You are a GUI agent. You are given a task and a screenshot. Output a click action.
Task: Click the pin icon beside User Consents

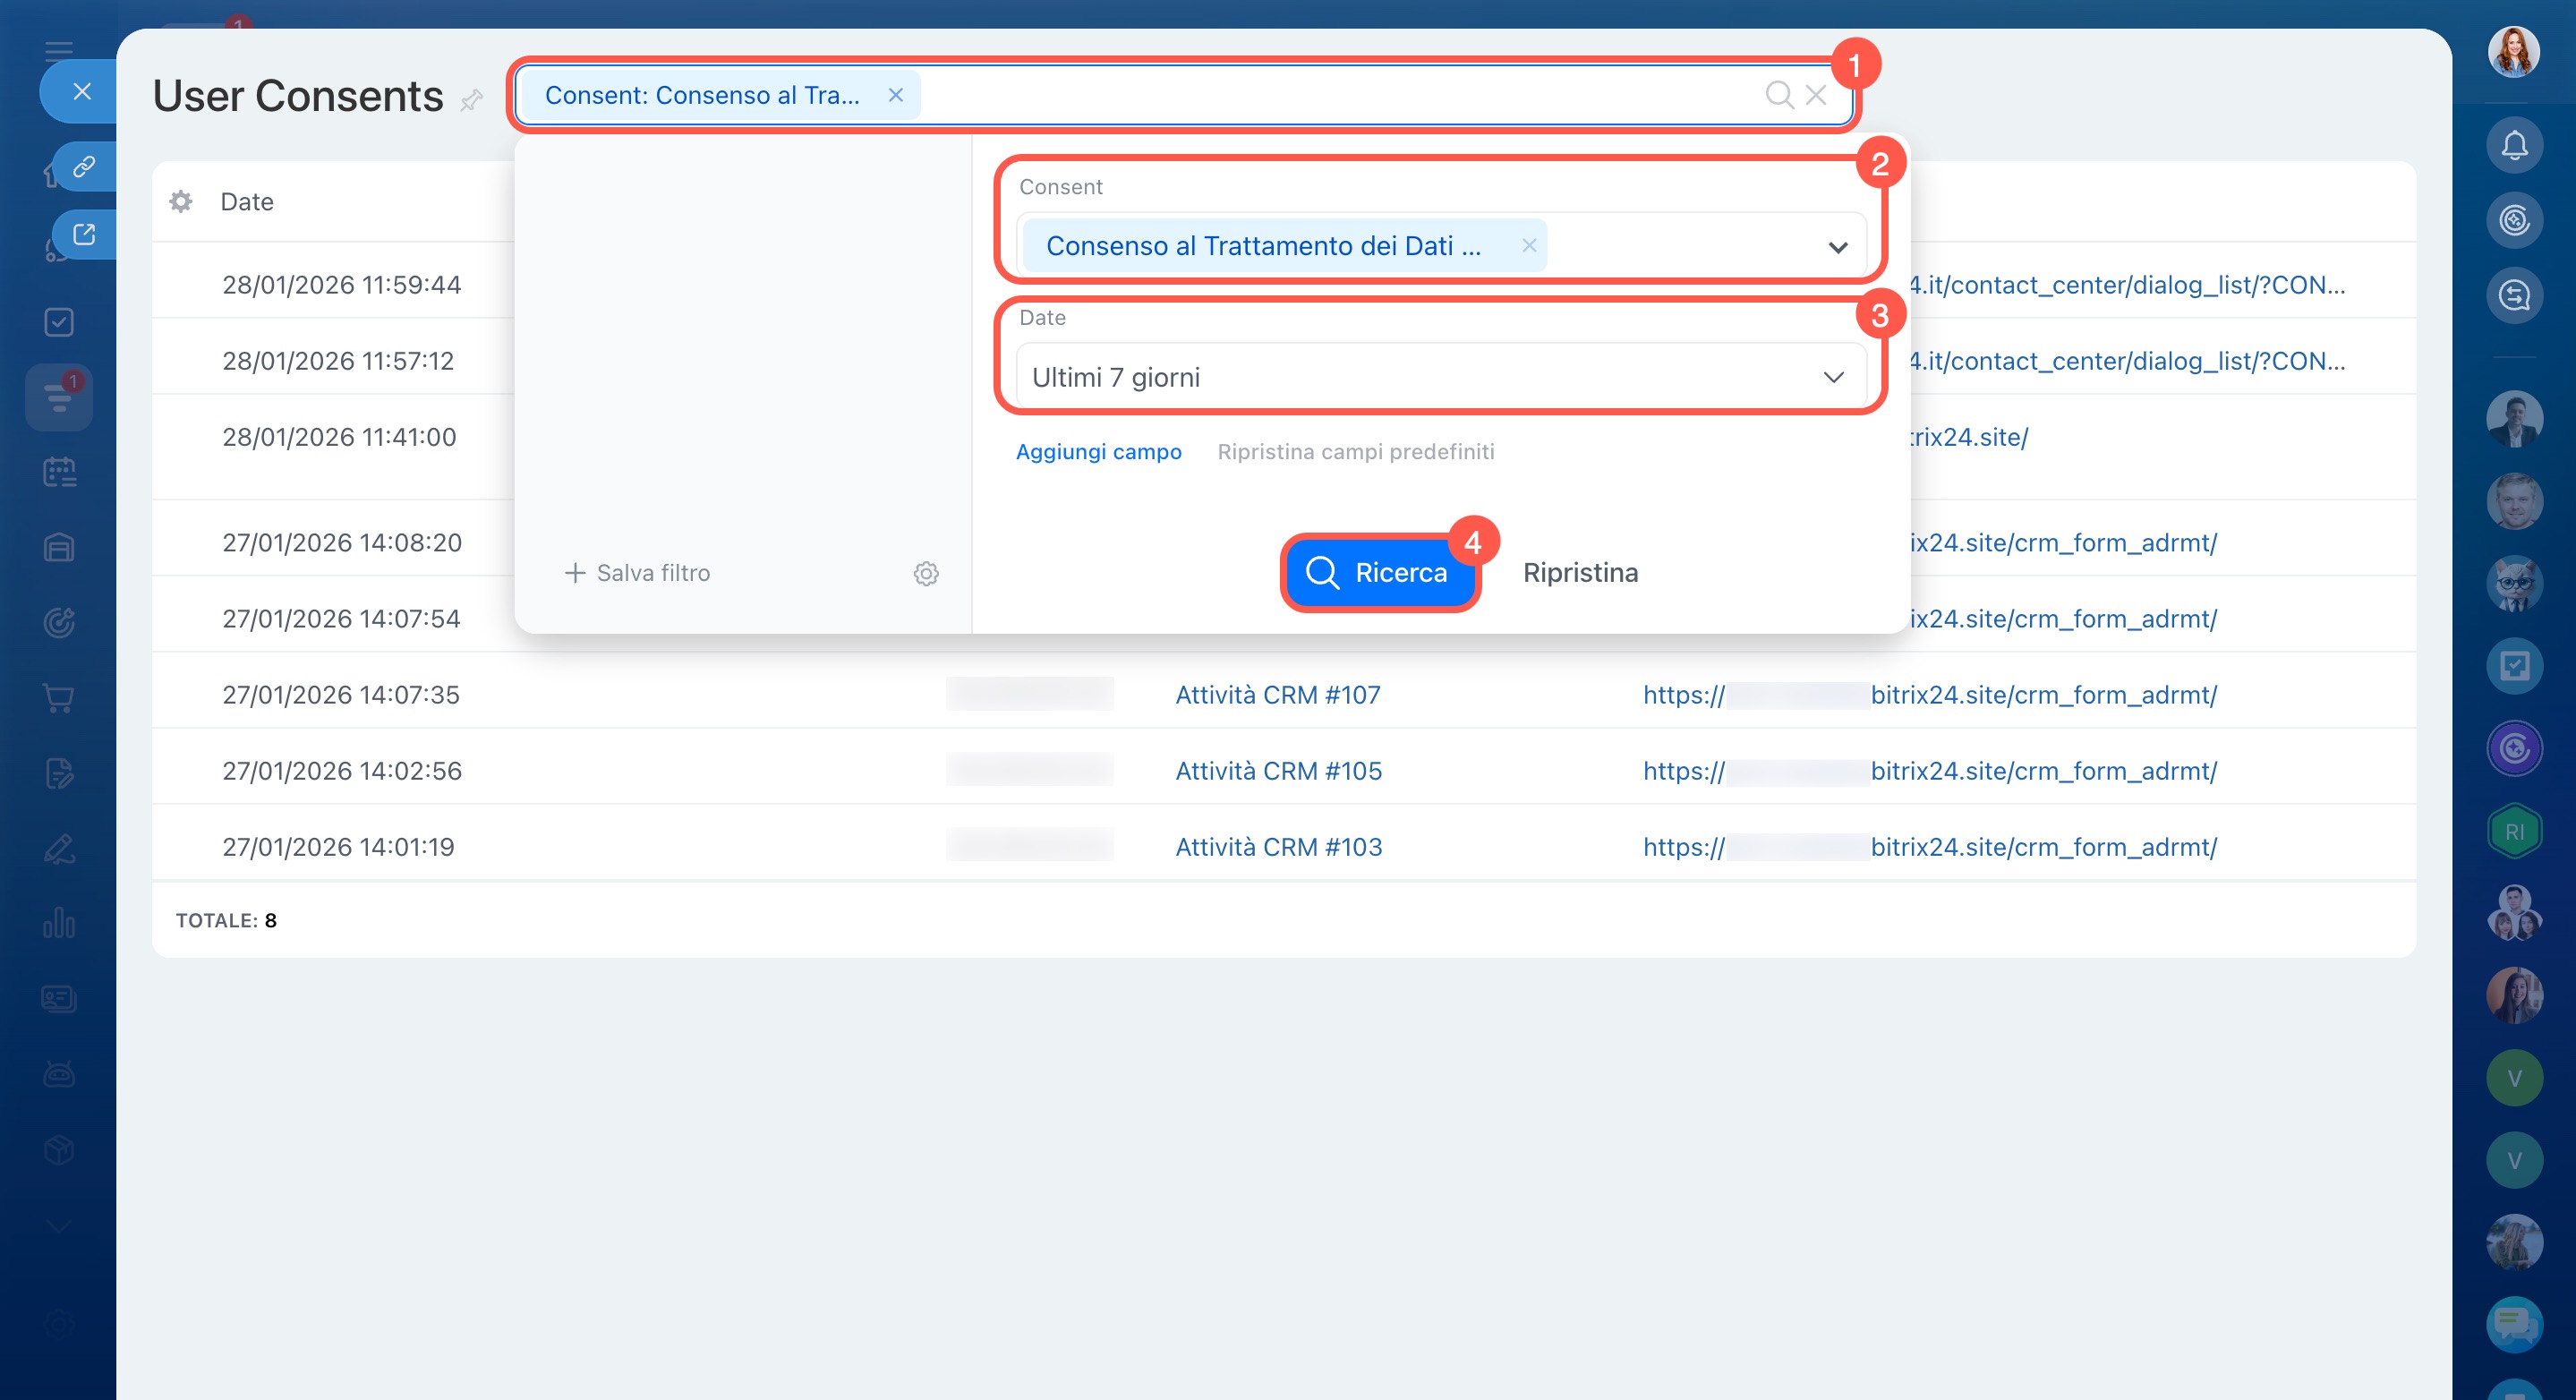click(x=471, y=99)
